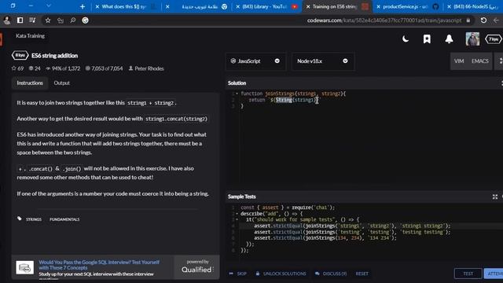Click the tag icon beside STRINGS
503x283 pixels.
click(20, 219)
